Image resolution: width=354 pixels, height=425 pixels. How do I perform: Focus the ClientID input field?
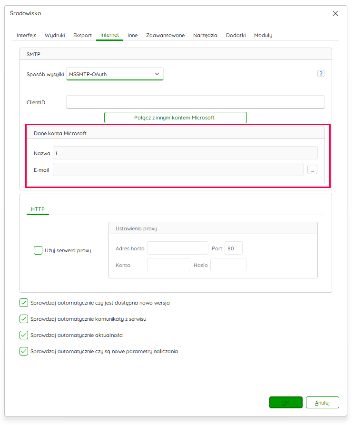coord(196,102)
